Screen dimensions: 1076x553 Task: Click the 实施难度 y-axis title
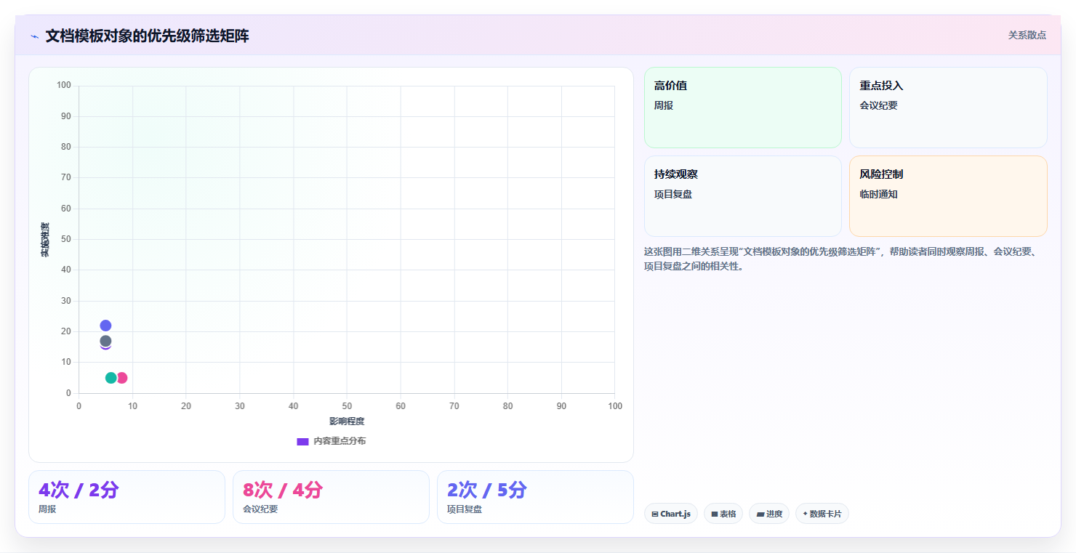click(x=45, y=240)
